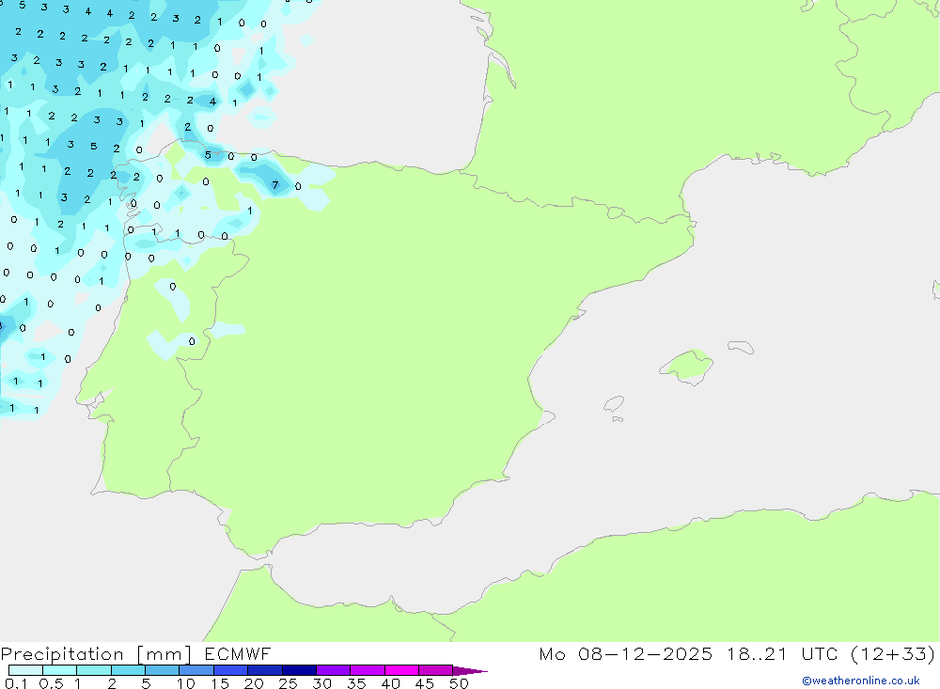
Task: Select the 0.5–1 mm legend swatch
Action: point(59,670)
